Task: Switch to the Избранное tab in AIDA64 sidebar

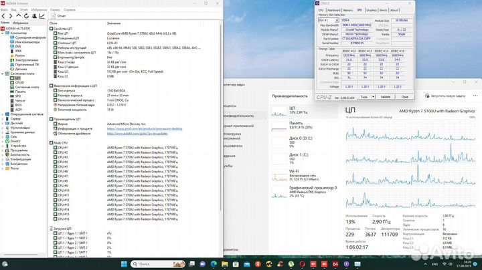Action: [x=21, y=23]
